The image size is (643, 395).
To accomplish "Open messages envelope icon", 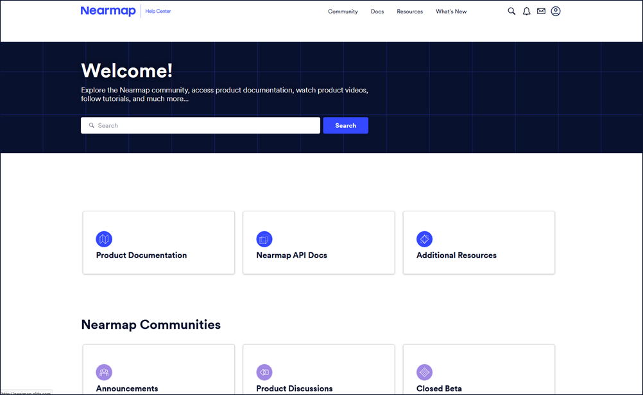I will pyautogui.click(x=542, y=11).
